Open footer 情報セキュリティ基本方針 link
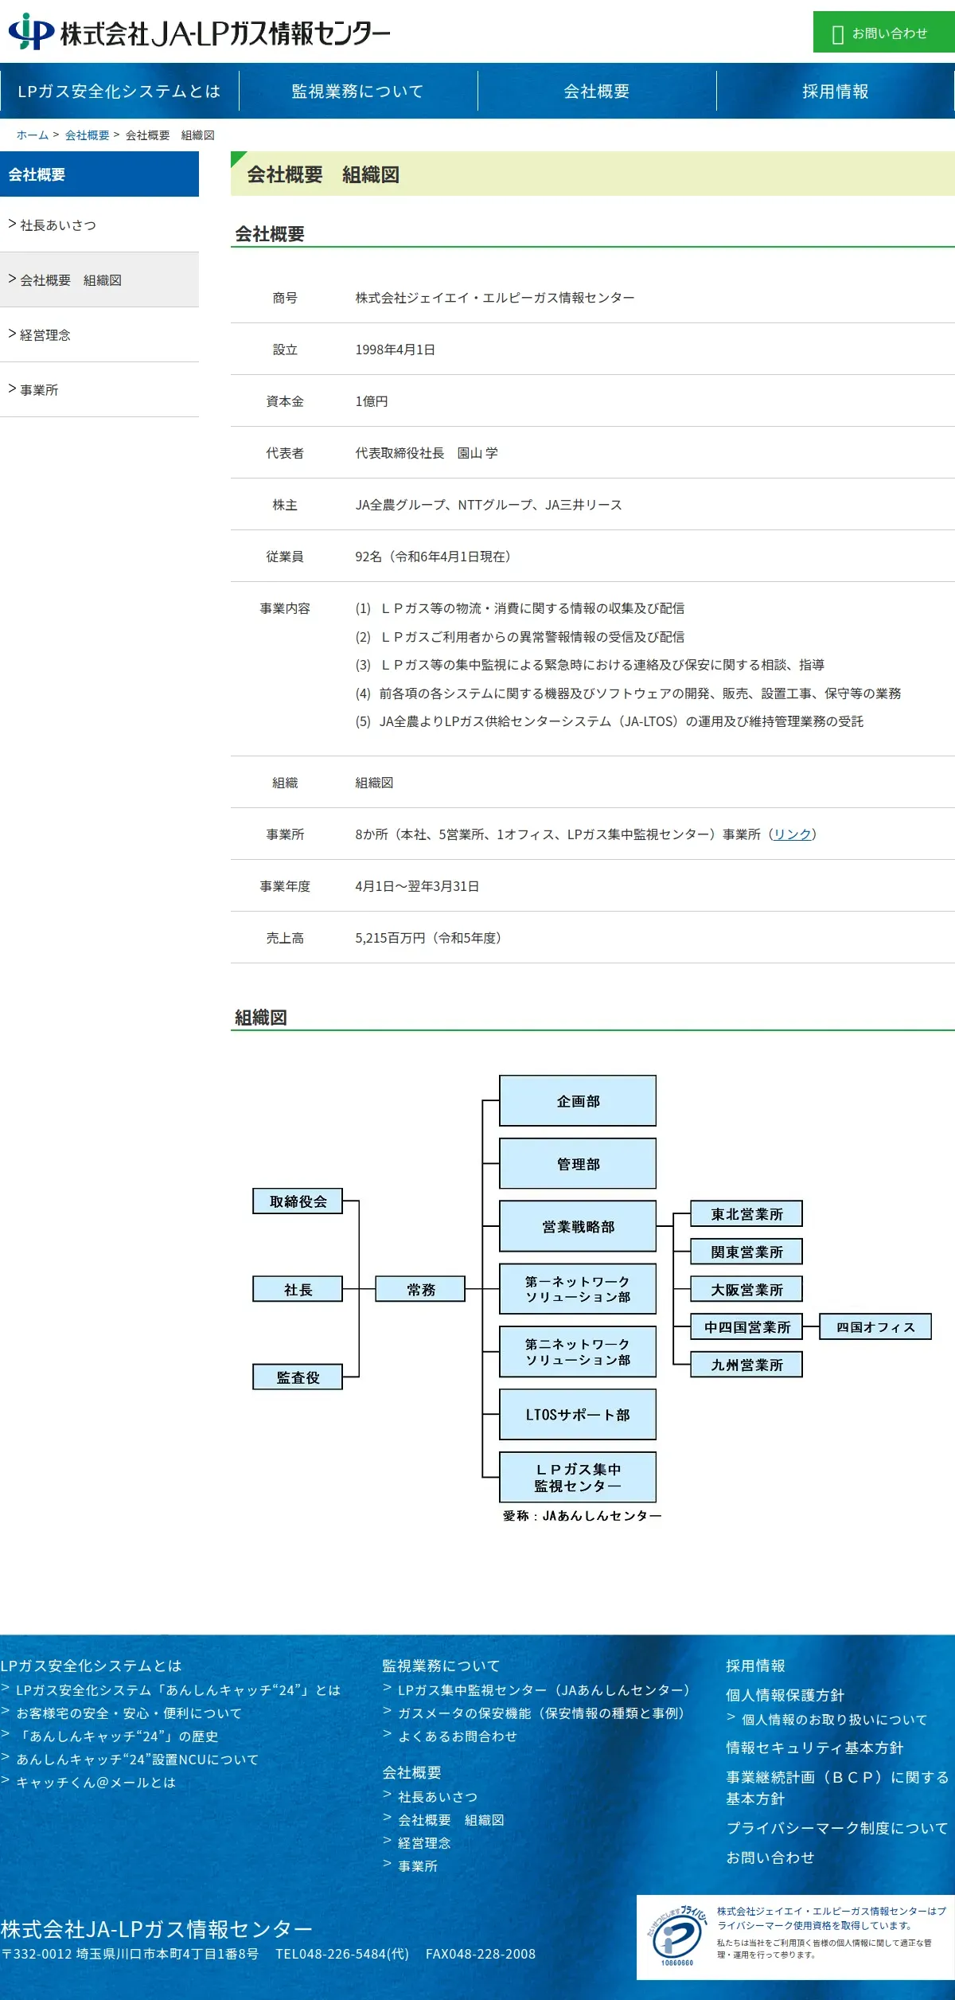This screenshot has width=955, height=2000. pyautogui.click(x=815, y=1748)
